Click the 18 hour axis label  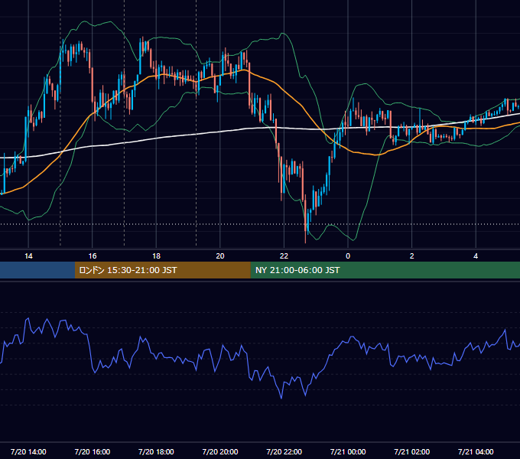156,256
